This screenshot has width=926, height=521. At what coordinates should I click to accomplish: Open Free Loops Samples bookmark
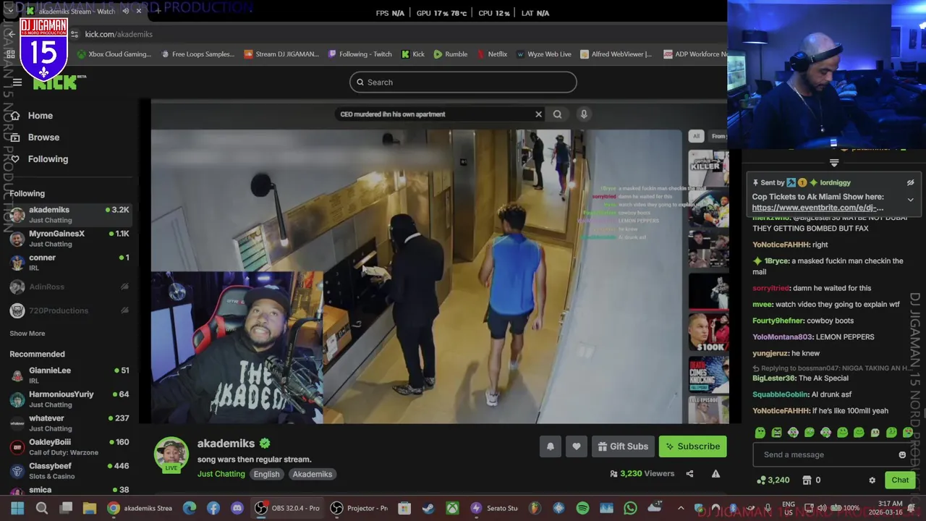point(197,54)
